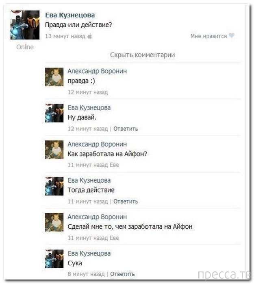Viewport: 254px width, 284px height.
Task: Click the 13 минут назад post timestamp
Action: click(x=65, y=36)
